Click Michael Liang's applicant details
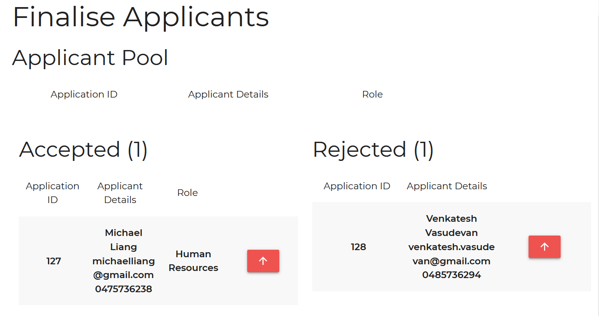 click(x=123, y=261)
